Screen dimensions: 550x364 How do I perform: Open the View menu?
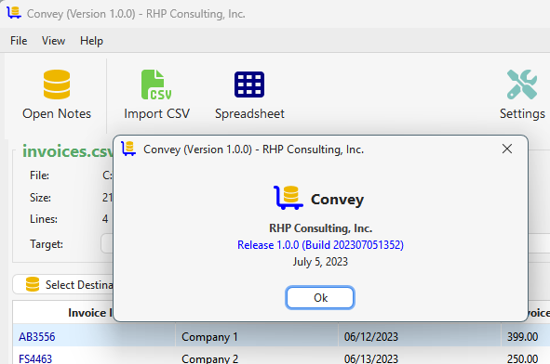[x=53, y=41]
